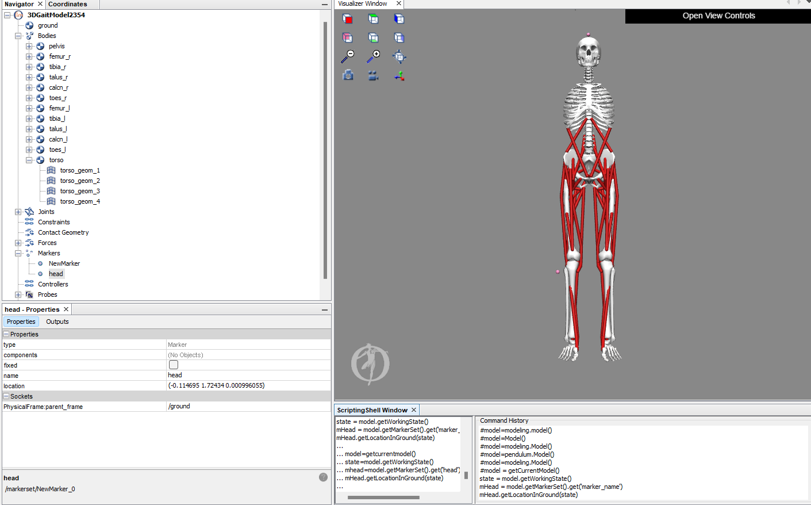The image size is (811, 505).
Task: Minimize the head - Properties panel
Action: 325,309
